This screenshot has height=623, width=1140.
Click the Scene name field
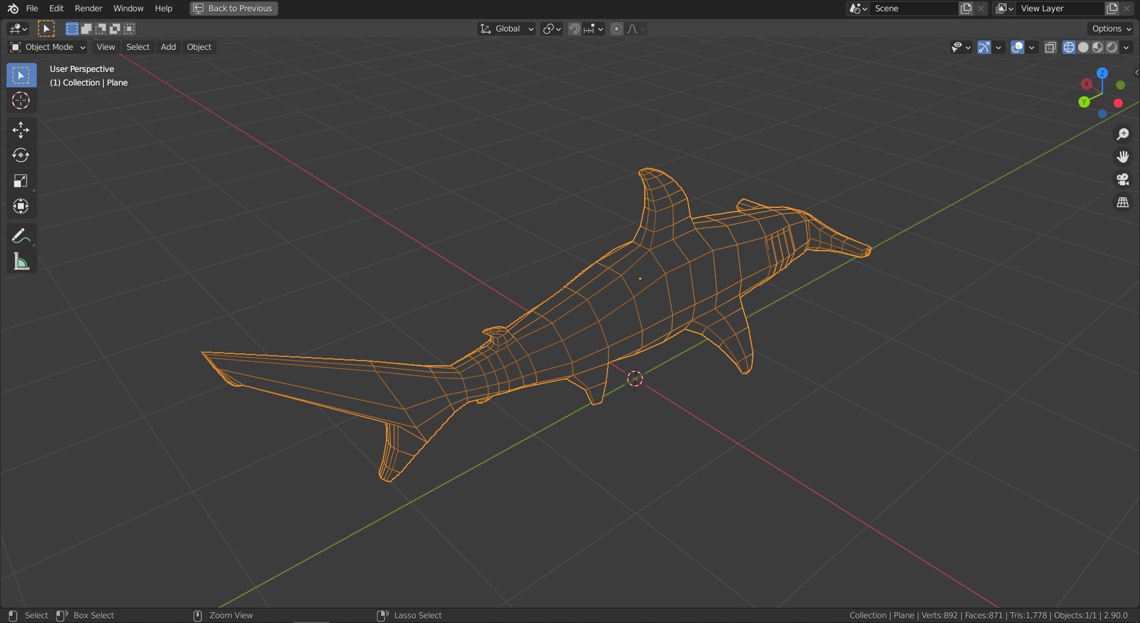[914, 8]
